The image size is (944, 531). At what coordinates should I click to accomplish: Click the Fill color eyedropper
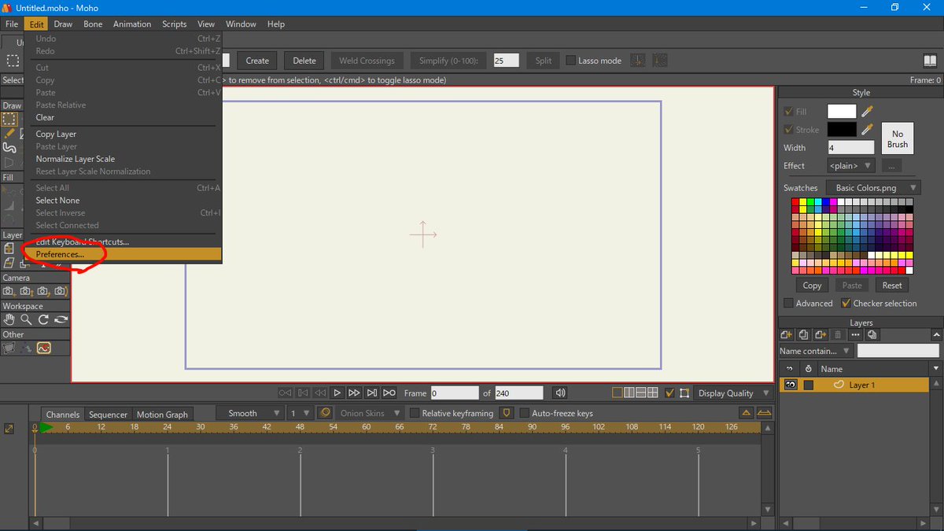point(867,112)
